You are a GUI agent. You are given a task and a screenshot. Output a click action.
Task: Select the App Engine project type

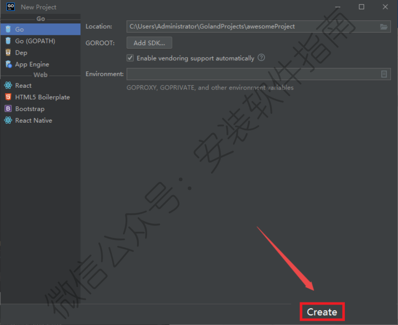click(41, 64)
